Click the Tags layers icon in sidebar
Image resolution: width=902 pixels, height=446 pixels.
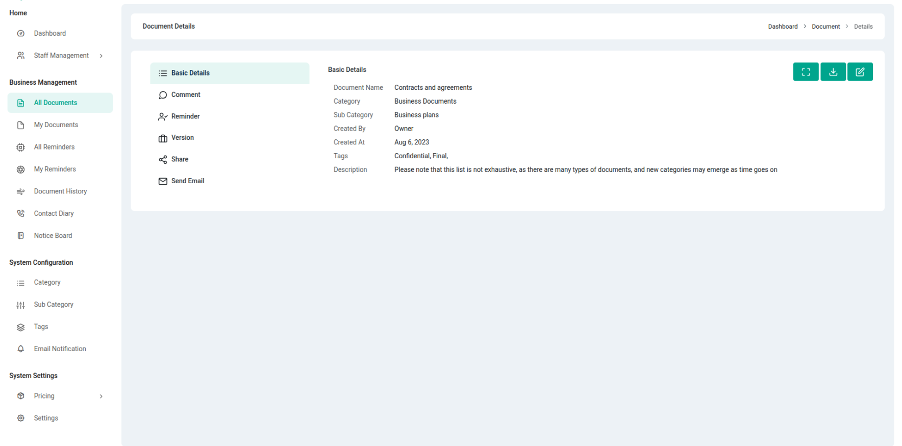(x=21, y=327)
